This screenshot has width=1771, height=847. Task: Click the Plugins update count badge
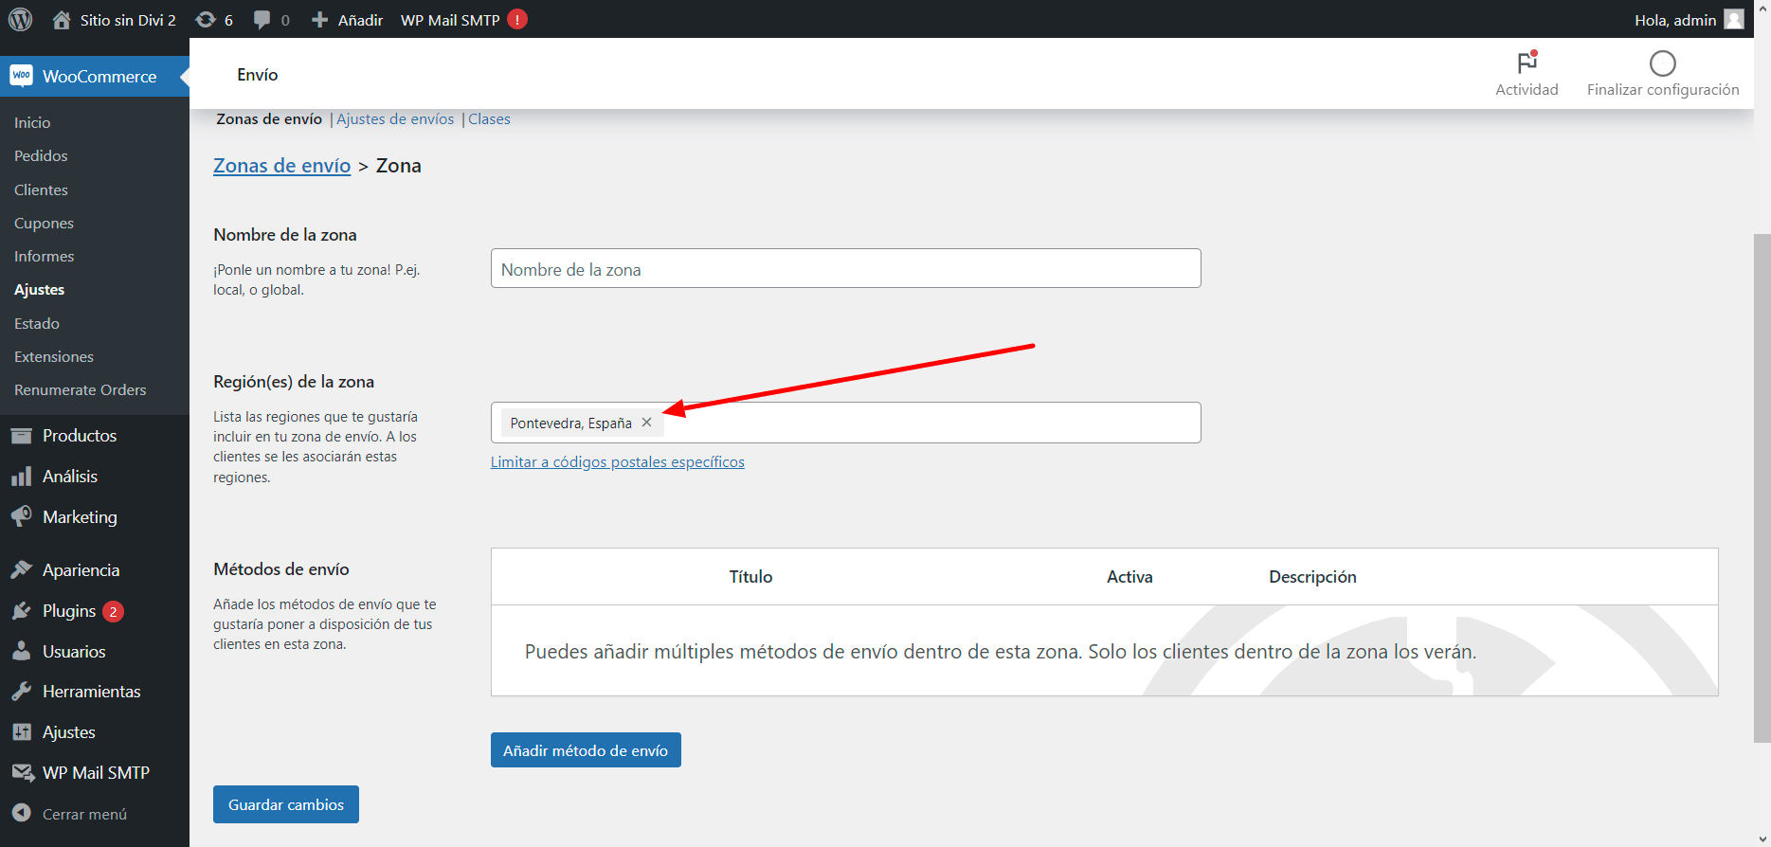pyautogui.click(x=113, y=611)
